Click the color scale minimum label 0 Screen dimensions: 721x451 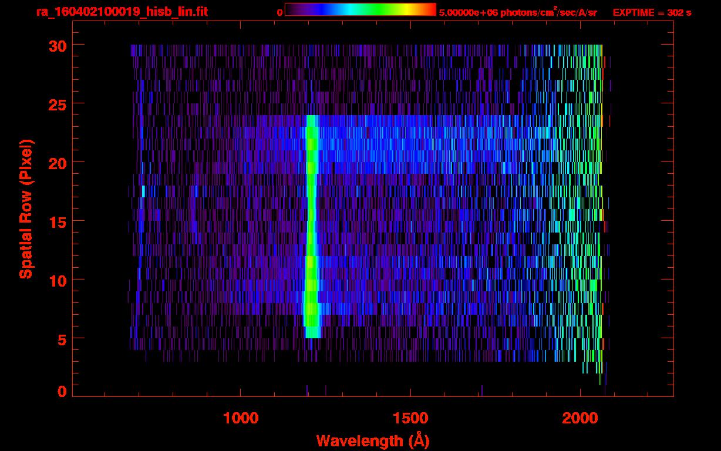pyautogui.click(x=280, y=12)
